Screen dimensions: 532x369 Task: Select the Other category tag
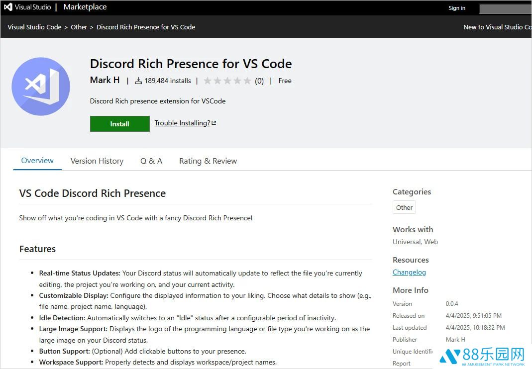(404, 207)
